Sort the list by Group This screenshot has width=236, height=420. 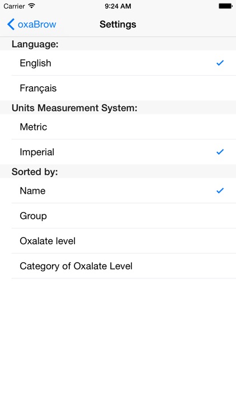[x=118, y=216]
